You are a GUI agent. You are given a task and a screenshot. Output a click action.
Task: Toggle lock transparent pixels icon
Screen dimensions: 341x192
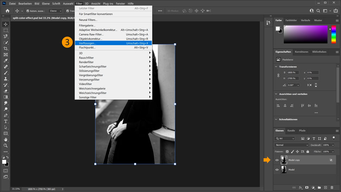[287, 151]
